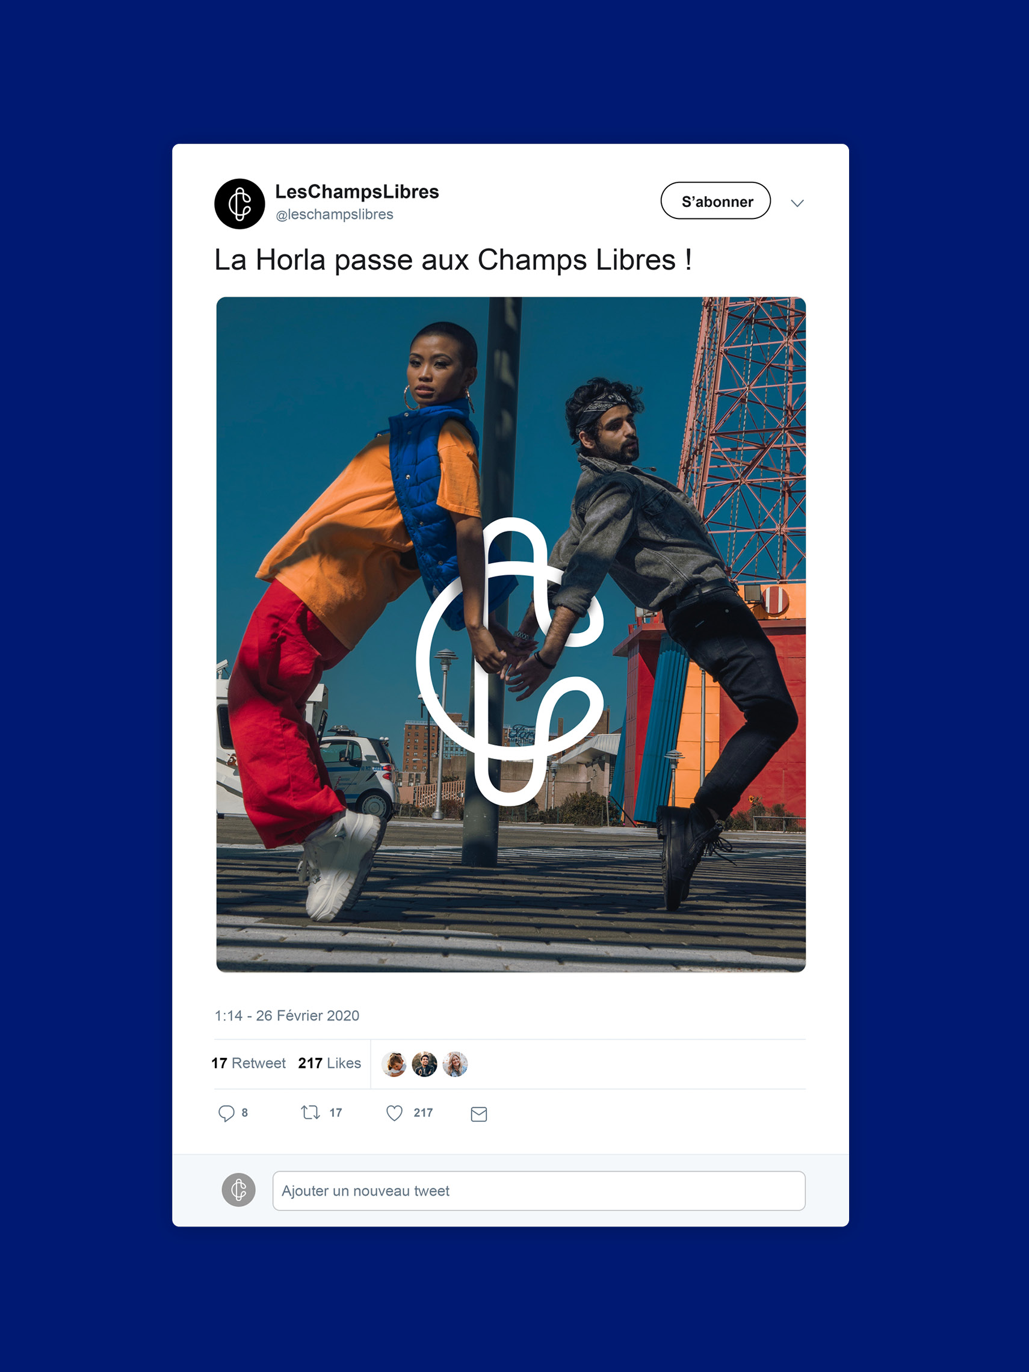Image resolution: width=1029 pixels, height=1372 pixels.
Task: Click the S'abonner follow button
Action: [x=715, y=200]
